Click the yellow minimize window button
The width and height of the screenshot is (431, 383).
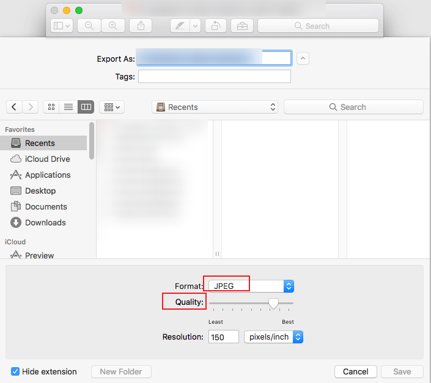67,10
